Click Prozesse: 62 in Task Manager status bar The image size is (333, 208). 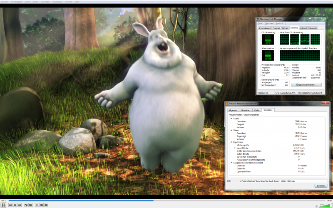click(262, 93)
